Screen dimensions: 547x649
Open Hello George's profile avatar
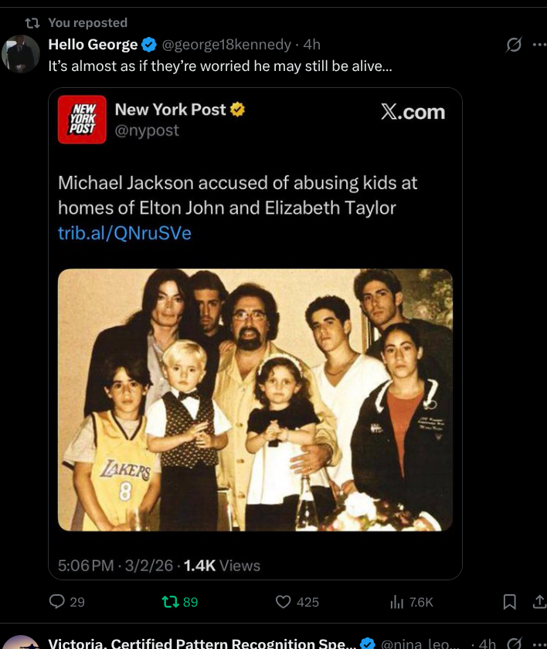click(x=21, y=54)
